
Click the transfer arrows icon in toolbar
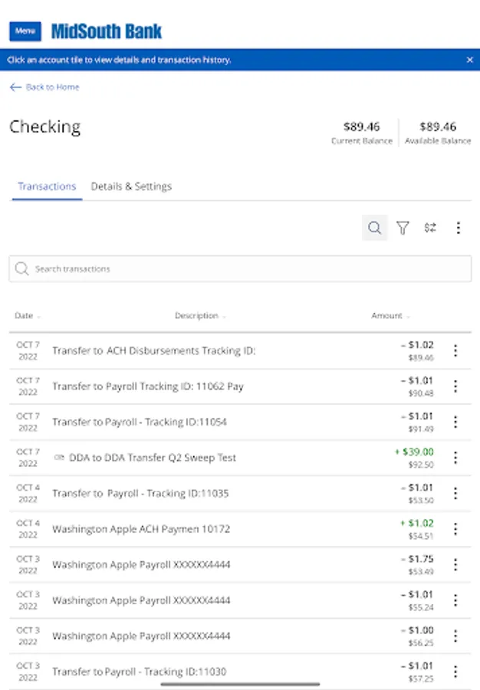pos(430,228)
